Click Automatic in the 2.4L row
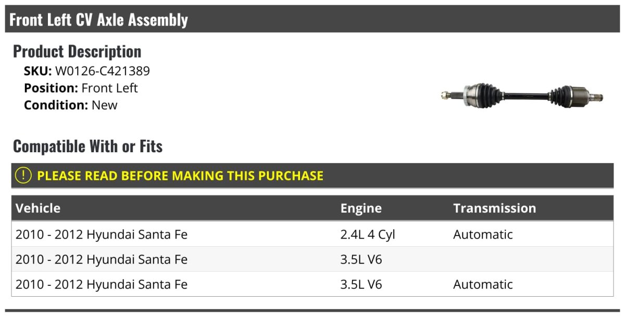Image resolution: width=625 pixels, height=317 pixels. (483, 234)
